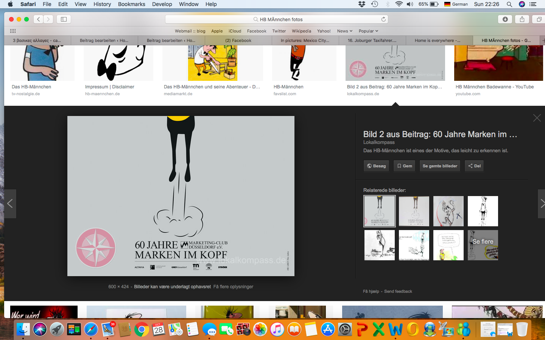
Task: Open the History menu
Action: pos(102,4)
